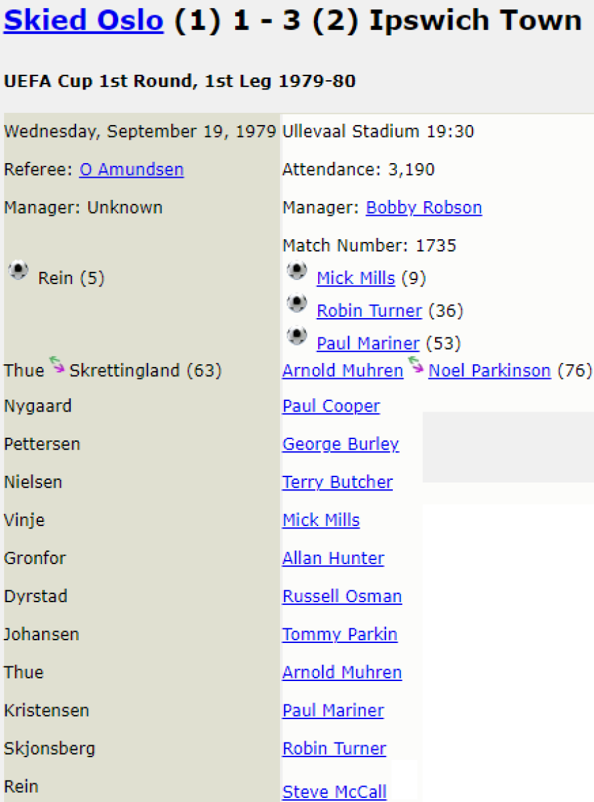
Task: Click the substitution arrows icon before Noel Parkinson
Action: [x=416, y=365]
